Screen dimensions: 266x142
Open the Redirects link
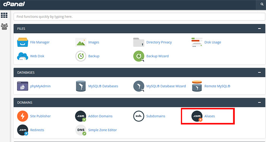pyautogui.click(x=37, y=130)
